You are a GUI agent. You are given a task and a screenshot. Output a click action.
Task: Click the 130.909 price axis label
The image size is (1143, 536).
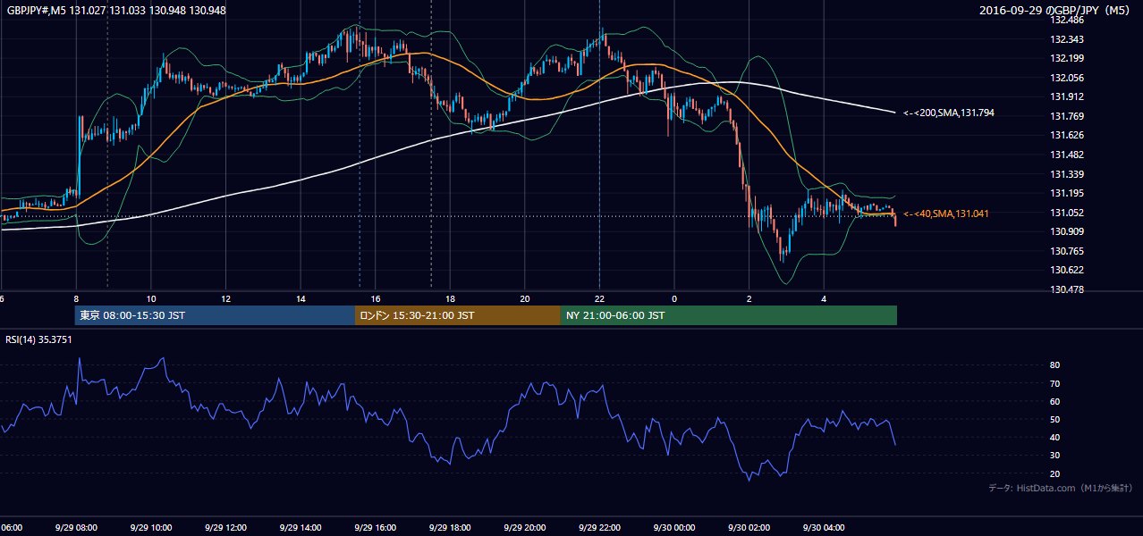[x=1067, y=231]
